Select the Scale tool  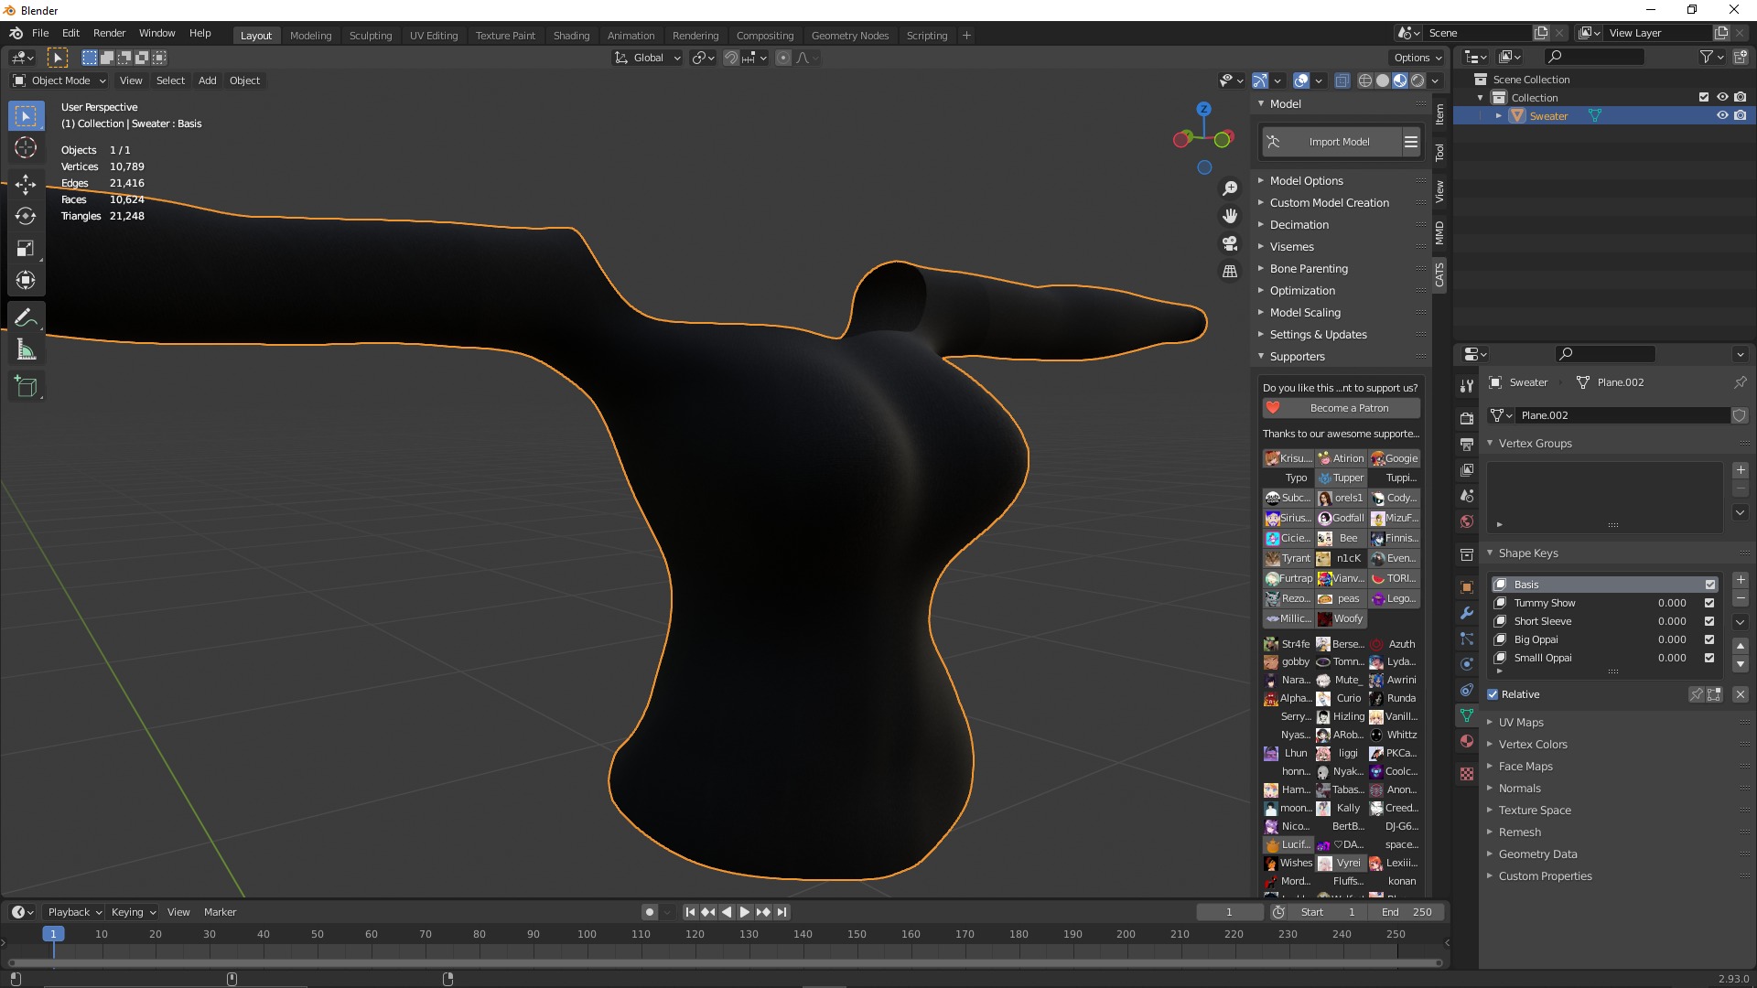point(26,249)
